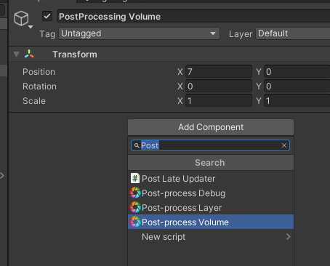Click the Position label
Image resolution: width=330 pixels, height=266 pixels.
click(39, 72)
